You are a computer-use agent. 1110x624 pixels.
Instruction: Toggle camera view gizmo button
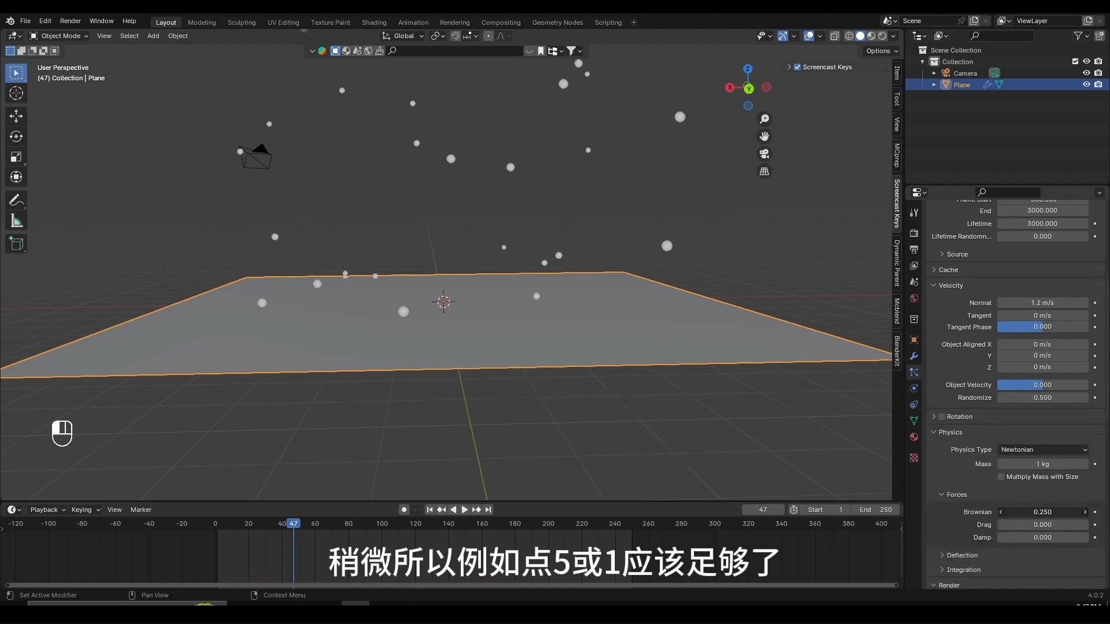pos(764,154)
